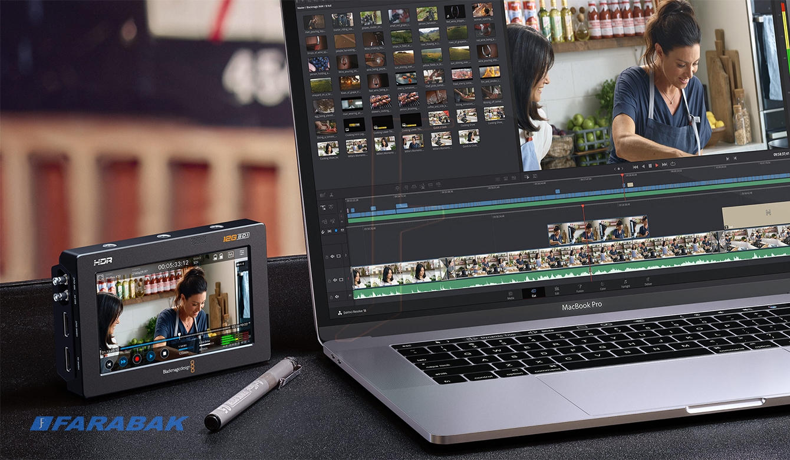Tap the SDI source label on Video Assist
Image resolution: width=790 pixels, height=460 pixels.
[x=196, y=262]
